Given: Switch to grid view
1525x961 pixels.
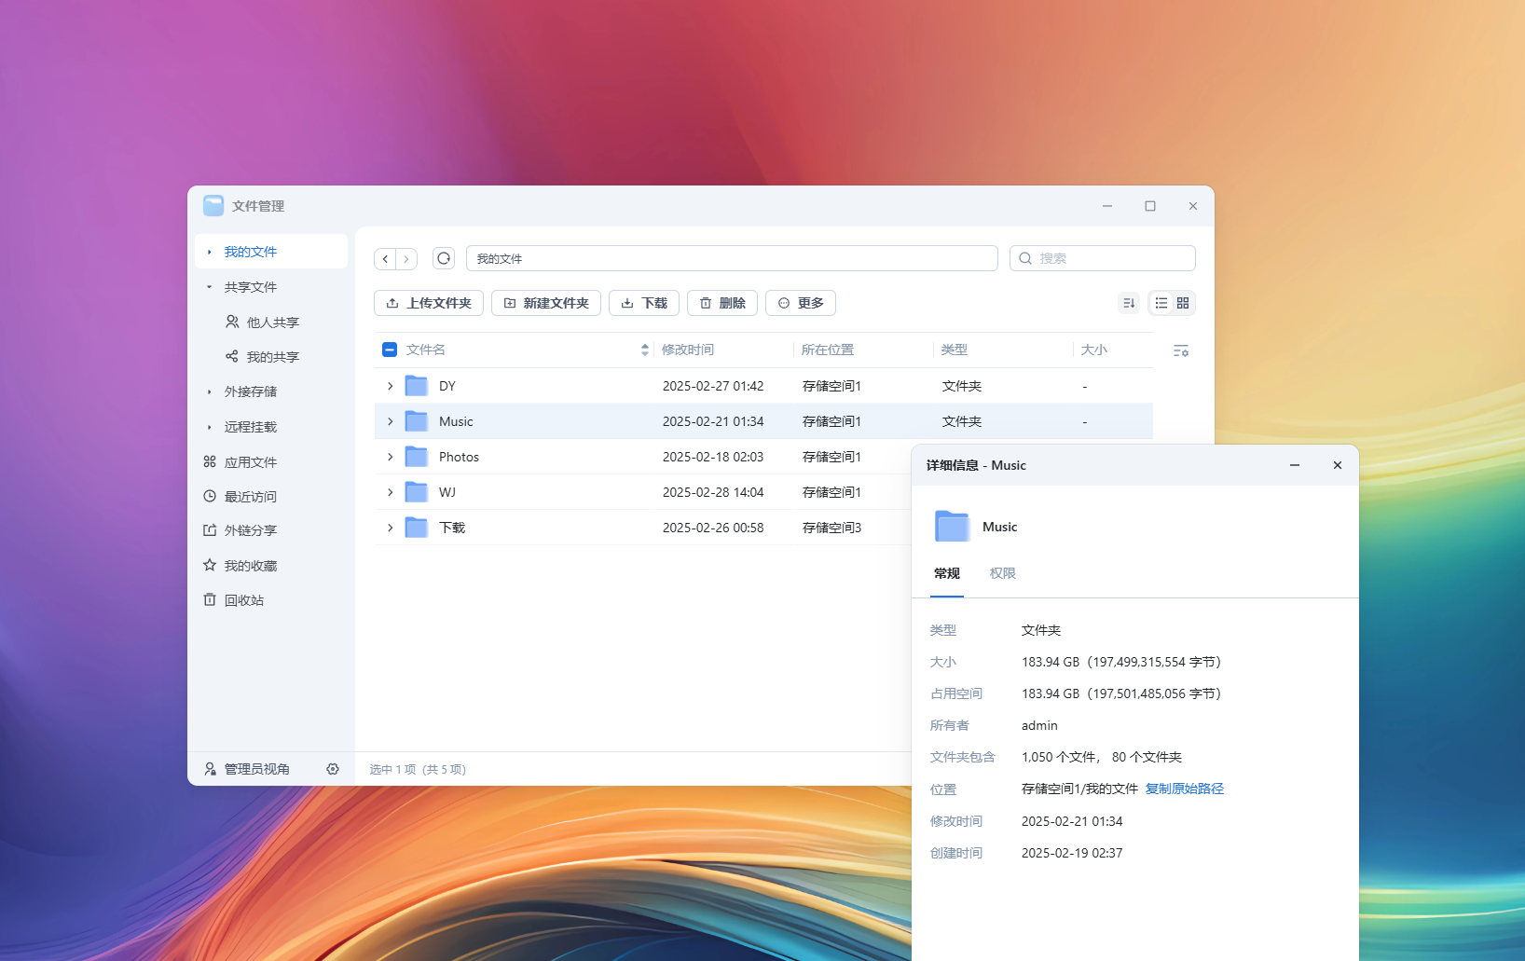Looking at the screenshot, I should tap(1183, 303).
